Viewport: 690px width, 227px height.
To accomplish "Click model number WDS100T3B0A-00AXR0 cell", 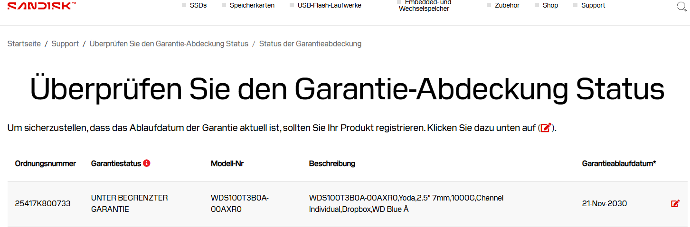I will 240,203.
